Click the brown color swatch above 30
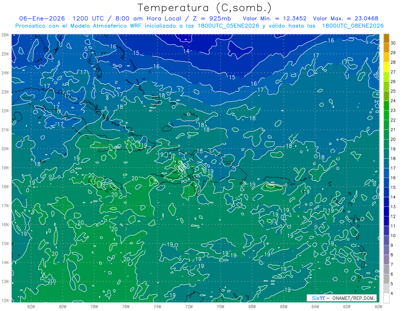Viewport: 402px width, 311px height. (x=386, y=38)
